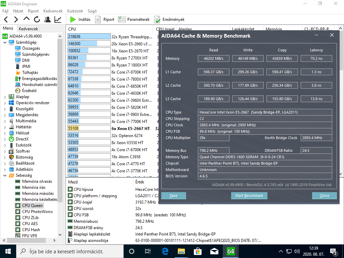
Task: Expand the Kiszolgáló tree node
Action: pos(5,109)
